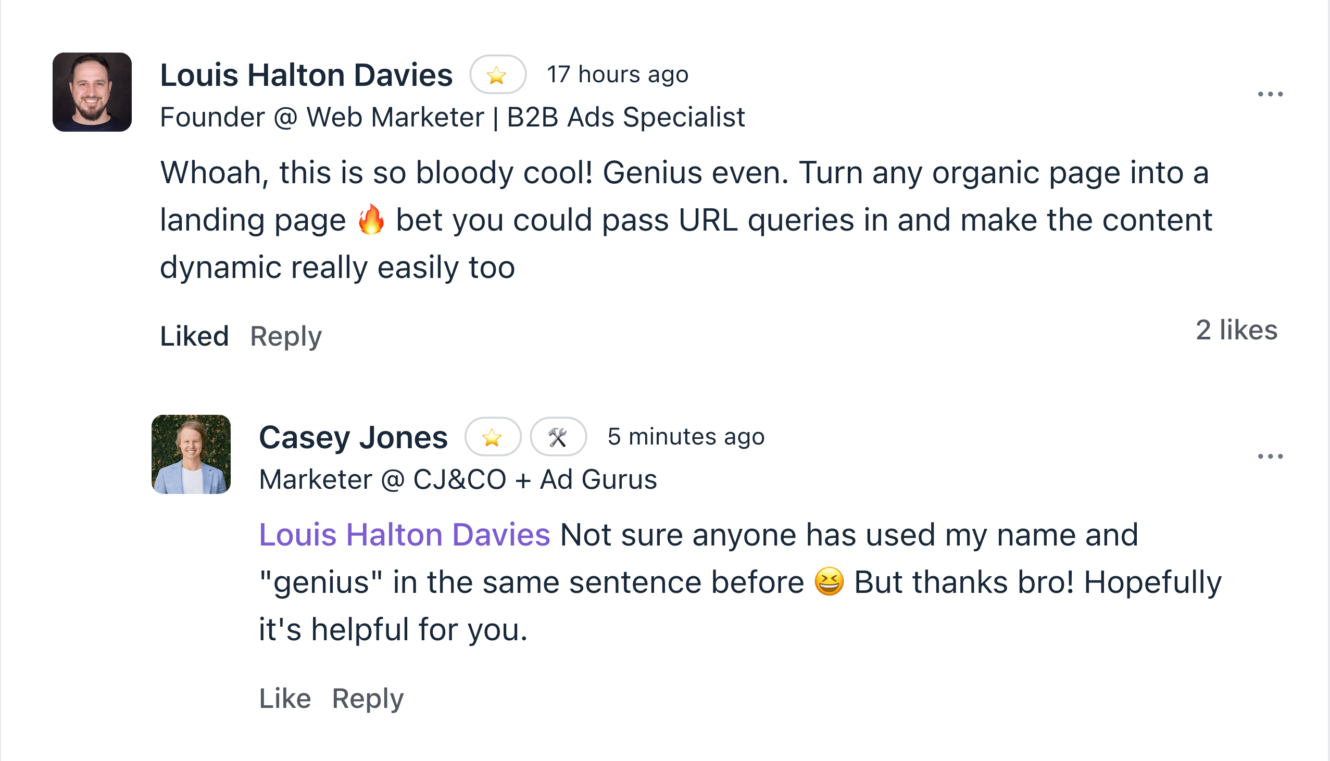
Task: Click the 17 hours ago timestamp
Action: point(618,74)
